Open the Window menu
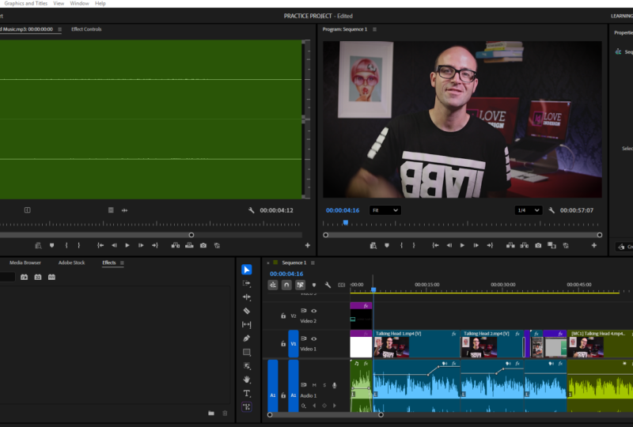 click(x=79, y=3)
